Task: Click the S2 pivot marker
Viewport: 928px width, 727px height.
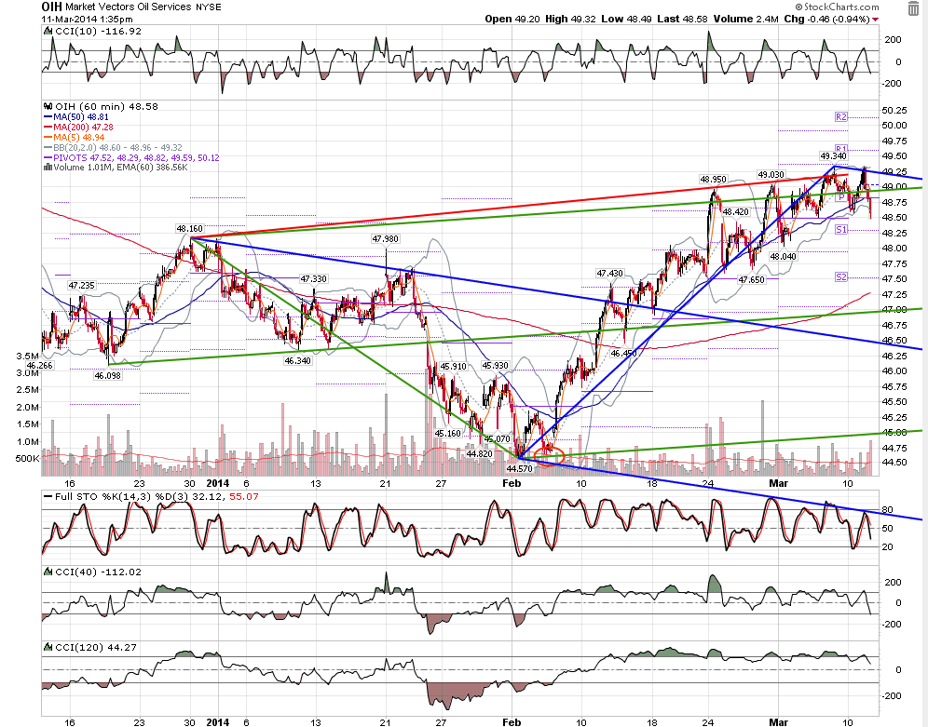Action: [841, 277]
